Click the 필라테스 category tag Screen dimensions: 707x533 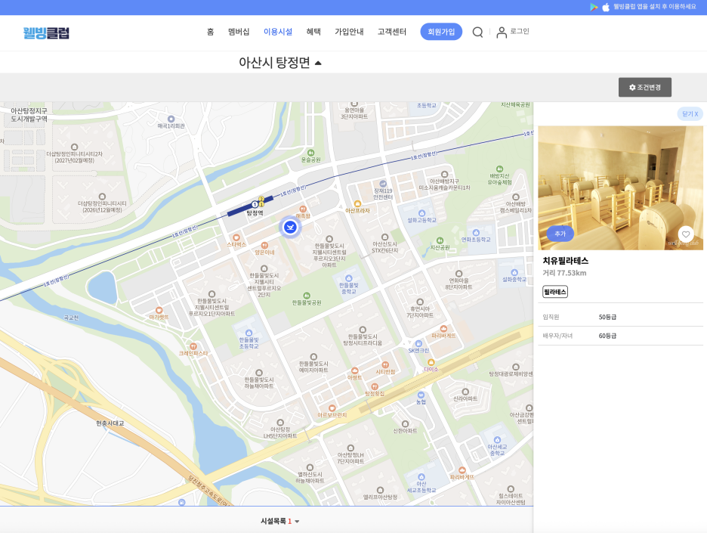click(x=554, y=292)
